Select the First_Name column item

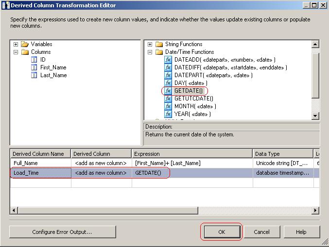coord(53,67)
